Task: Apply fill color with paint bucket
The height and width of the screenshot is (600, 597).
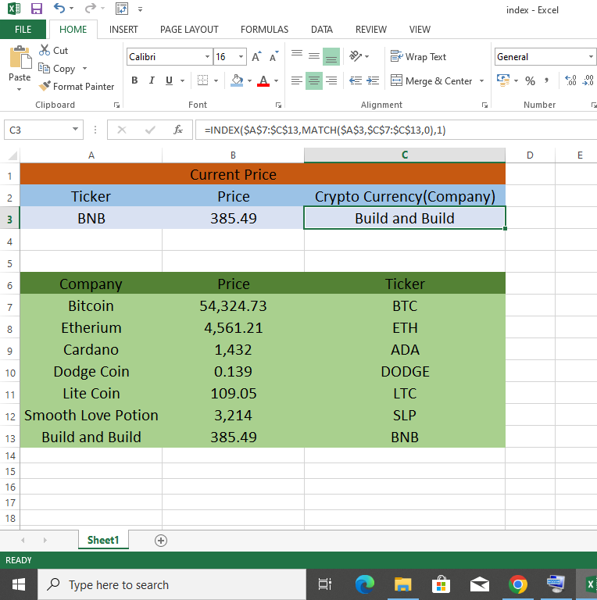Action: pos(237,80)
